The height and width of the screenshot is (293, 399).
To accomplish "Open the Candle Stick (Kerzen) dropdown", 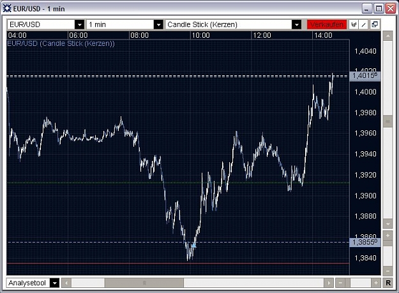I will (x=296, y=25).
